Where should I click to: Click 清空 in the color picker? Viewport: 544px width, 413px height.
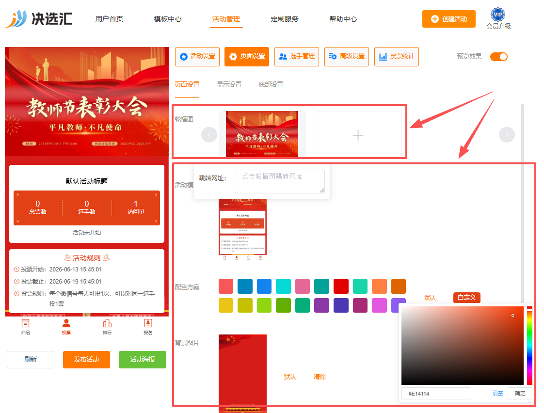[497, 394]
